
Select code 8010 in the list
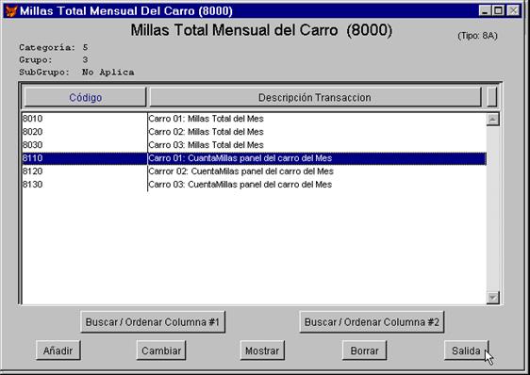click(x=32, y=119)
